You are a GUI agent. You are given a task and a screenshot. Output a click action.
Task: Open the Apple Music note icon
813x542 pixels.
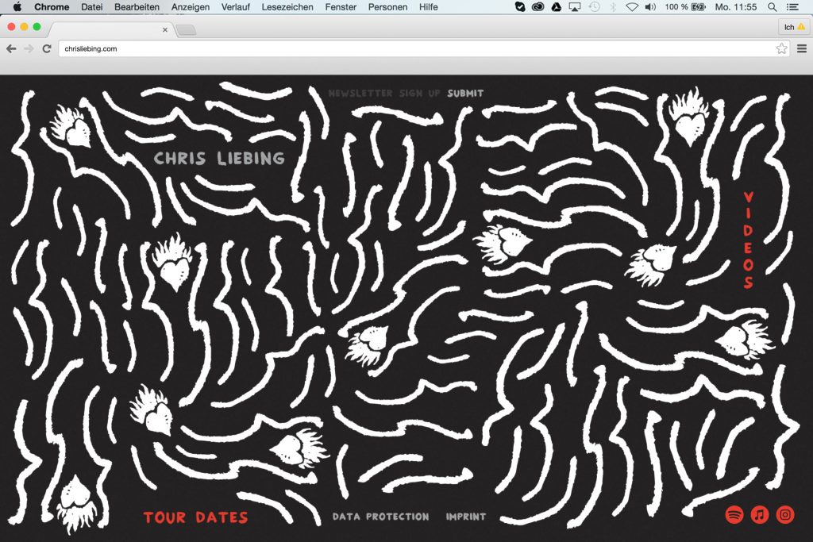760,514
